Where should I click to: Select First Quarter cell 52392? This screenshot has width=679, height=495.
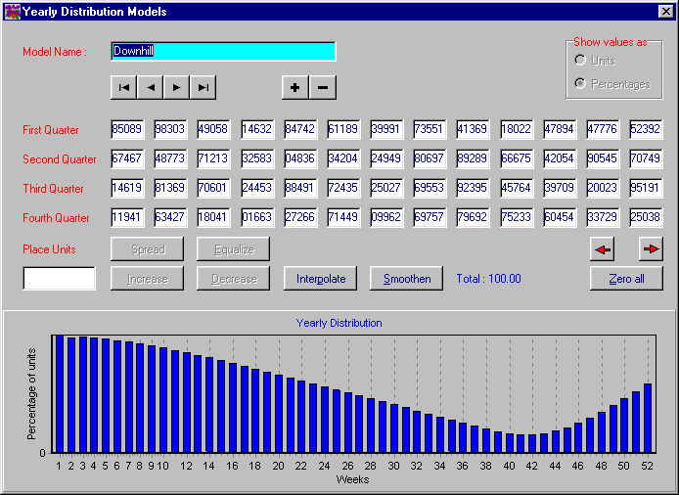point(646,129)
